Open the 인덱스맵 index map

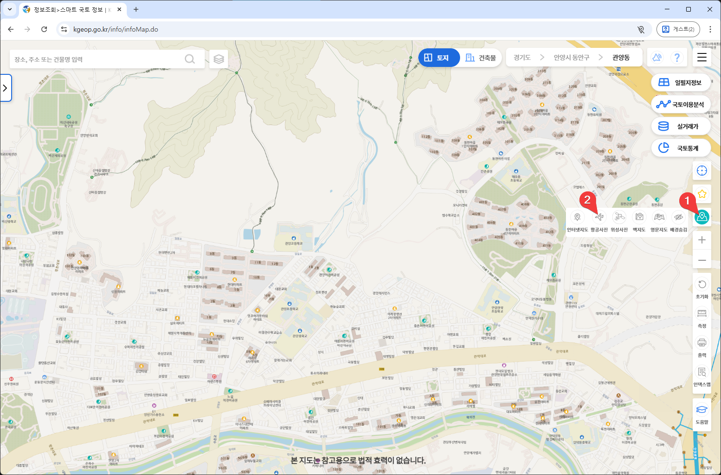point(702,376)
